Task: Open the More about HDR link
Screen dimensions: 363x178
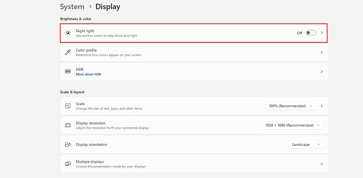Action: point(88,74)
